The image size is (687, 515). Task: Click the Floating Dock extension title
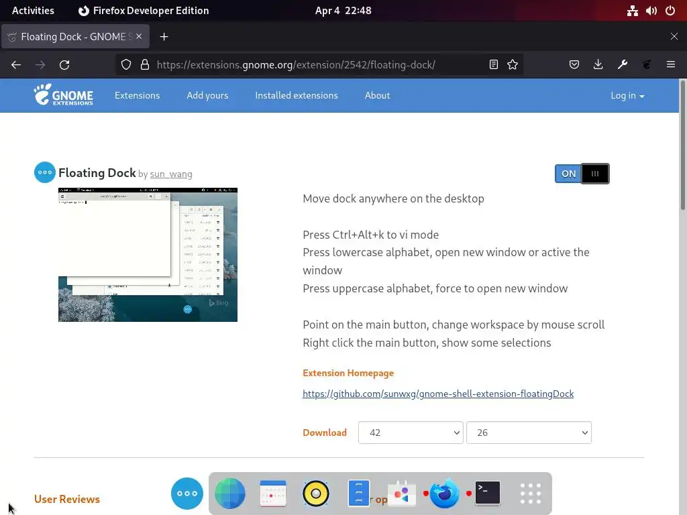pyautogui.click(x=97, y=173)
